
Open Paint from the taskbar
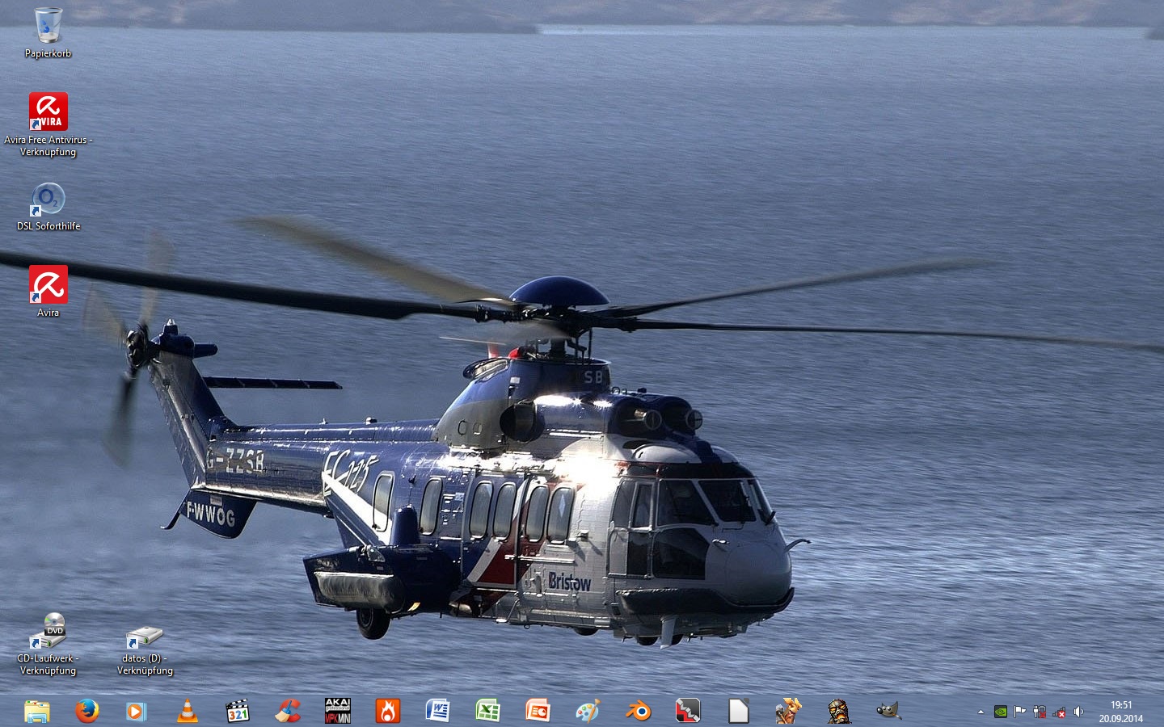click(x=588, y=711)
